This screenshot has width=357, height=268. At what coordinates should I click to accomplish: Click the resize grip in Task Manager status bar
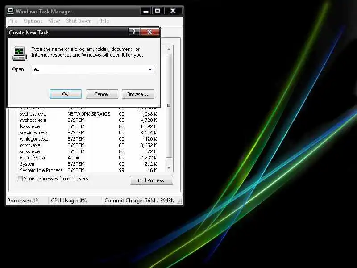pos(180,201)
